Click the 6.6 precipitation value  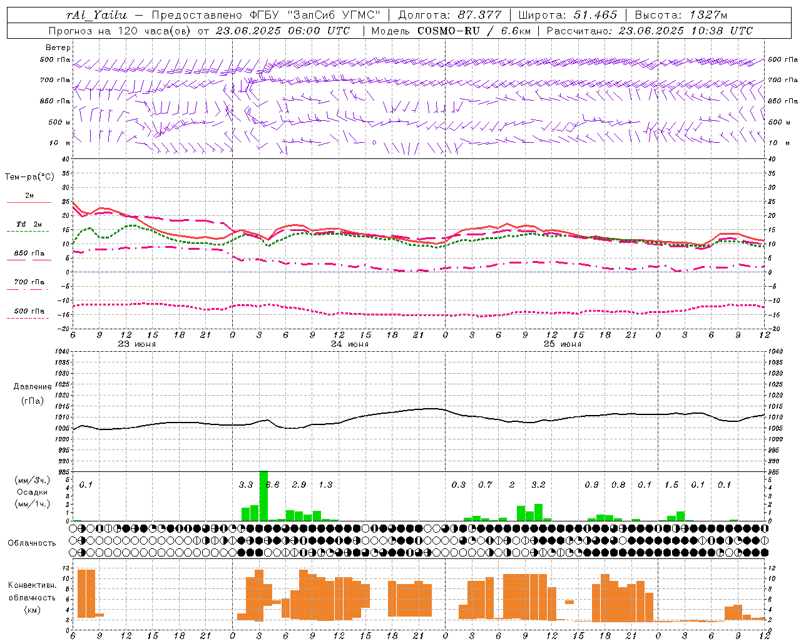pyautogui.click(x=273, y=485)
